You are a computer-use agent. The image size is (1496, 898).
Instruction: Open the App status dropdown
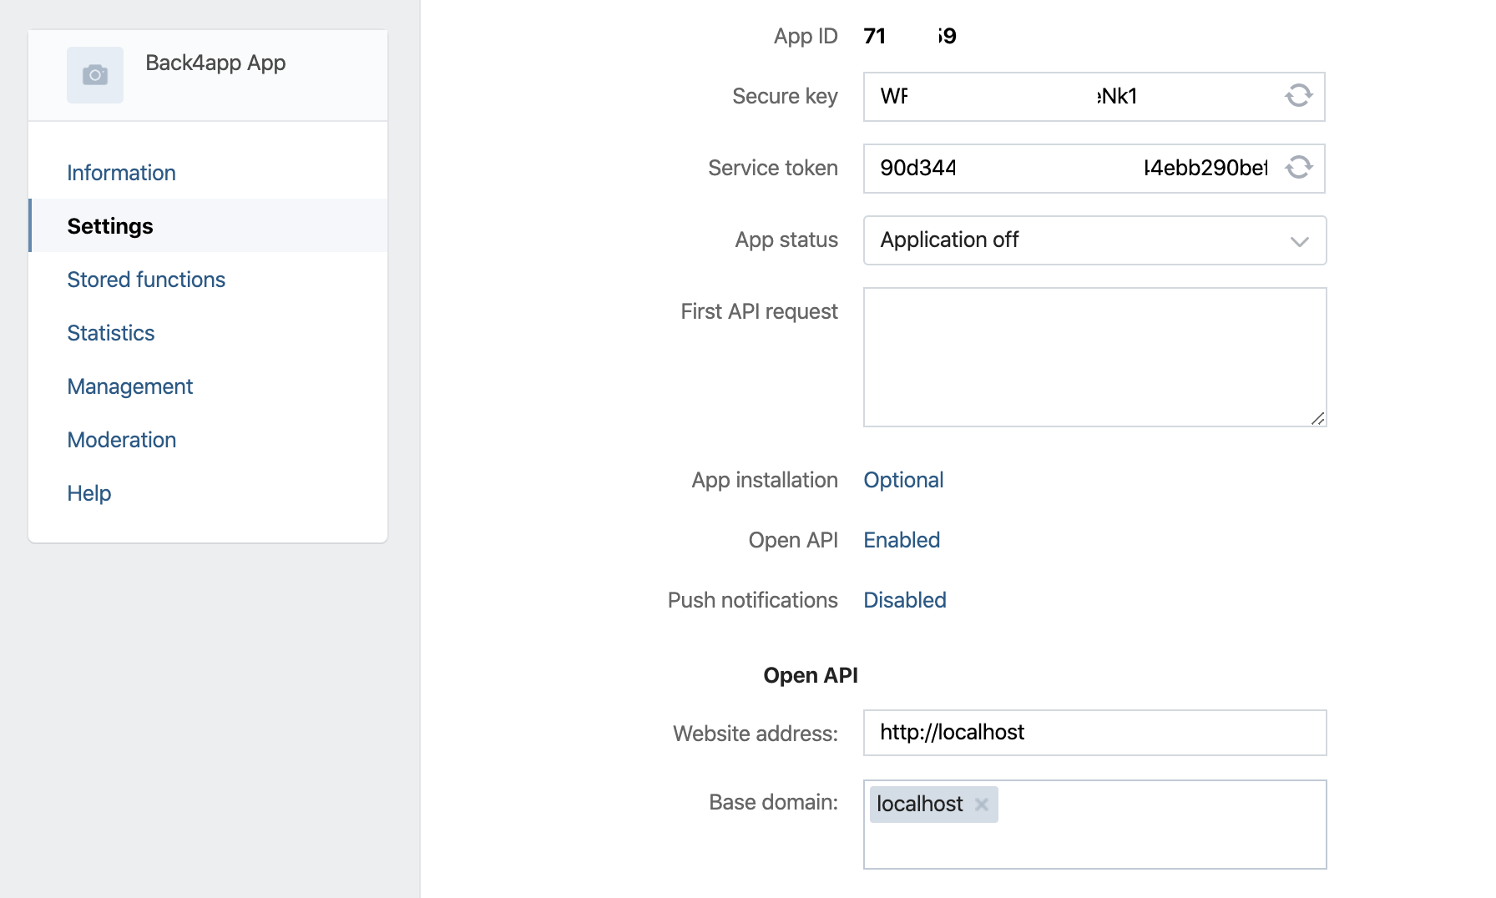[1094, 240]
